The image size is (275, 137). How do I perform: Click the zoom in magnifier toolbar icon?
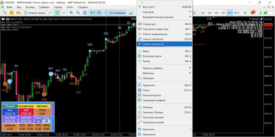72,13
